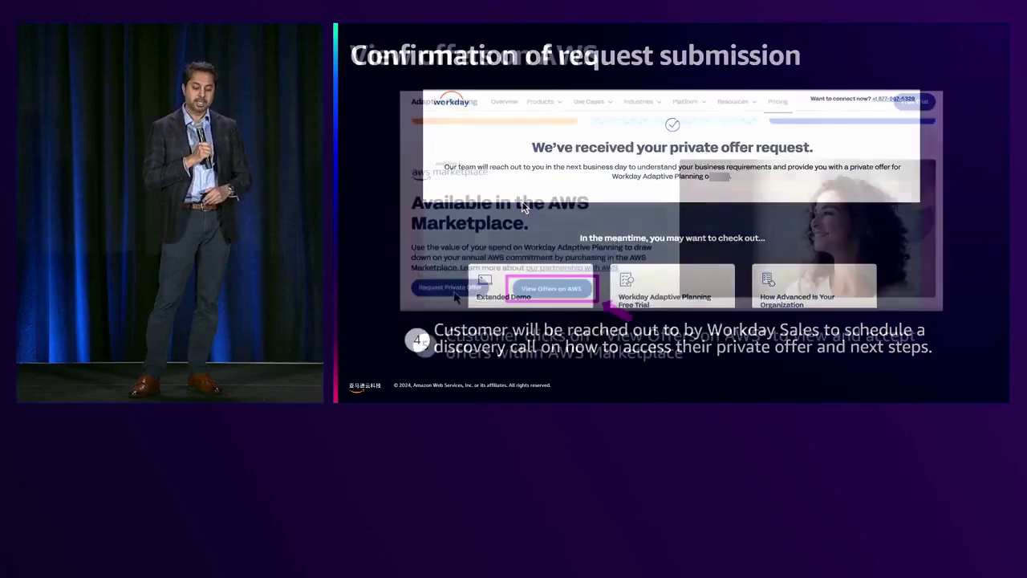Follow the 'our partnership with AWS' link
Image resolution: width=1027 pixels, height=578 pixels.
coord(571,267)
